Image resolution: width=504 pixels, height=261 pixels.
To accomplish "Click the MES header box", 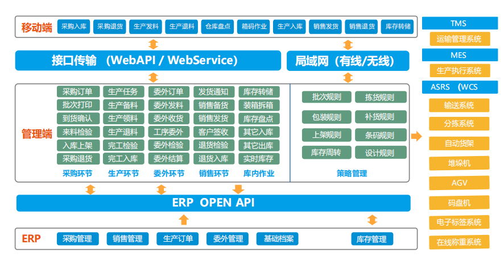I will coord(458,55).
